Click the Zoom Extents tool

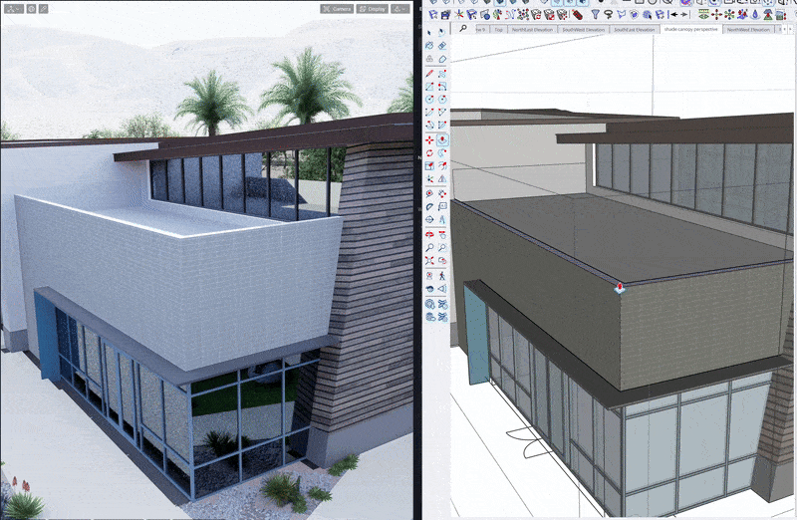[429, 260]
